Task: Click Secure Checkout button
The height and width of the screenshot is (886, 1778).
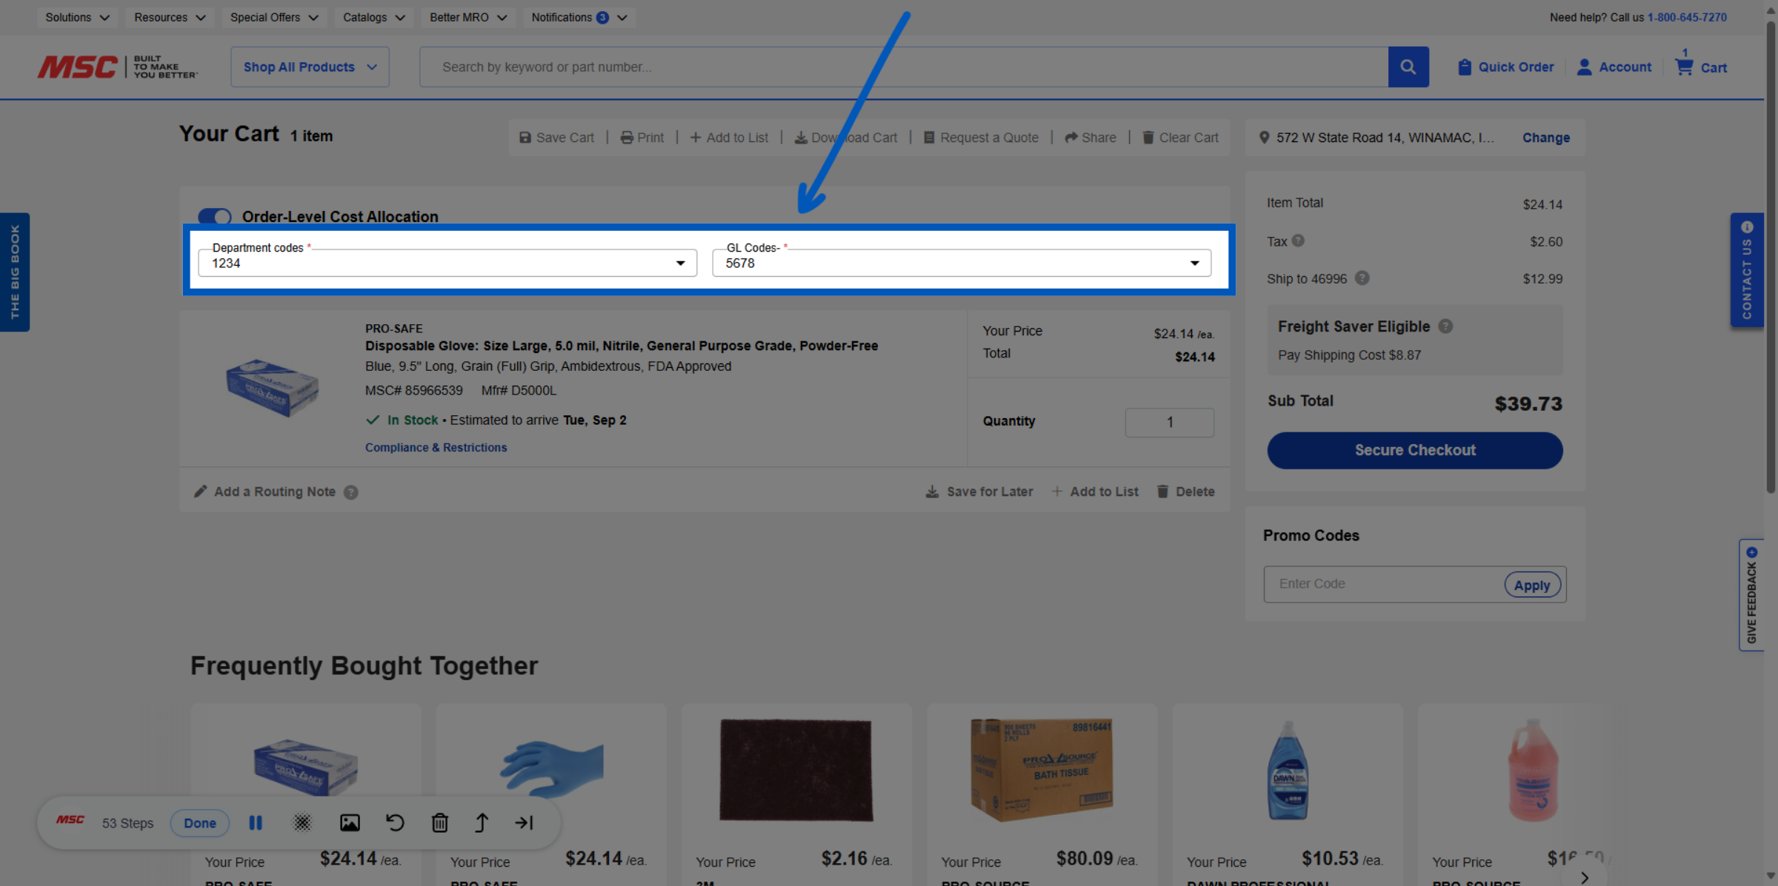Action: click(x=1415, y=450)
